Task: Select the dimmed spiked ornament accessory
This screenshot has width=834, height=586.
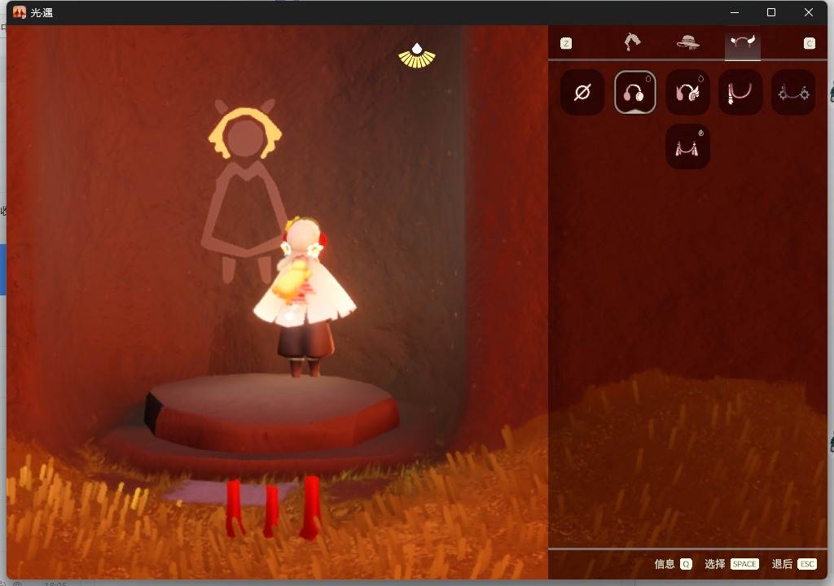Action: pyautogui.click(x=793, y=93)
